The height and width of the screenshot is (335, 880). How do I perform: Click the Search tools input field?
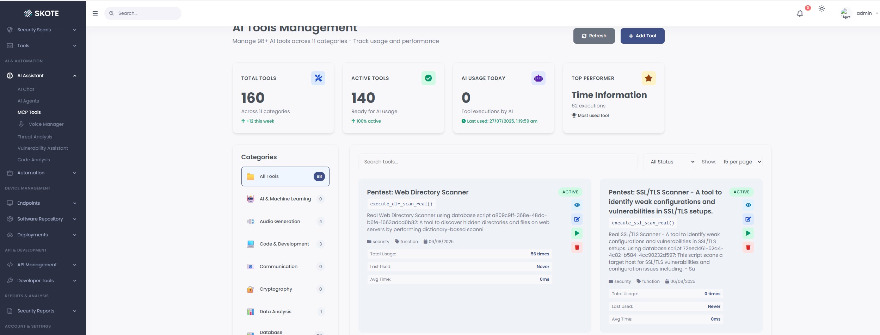tap(498, 162)
